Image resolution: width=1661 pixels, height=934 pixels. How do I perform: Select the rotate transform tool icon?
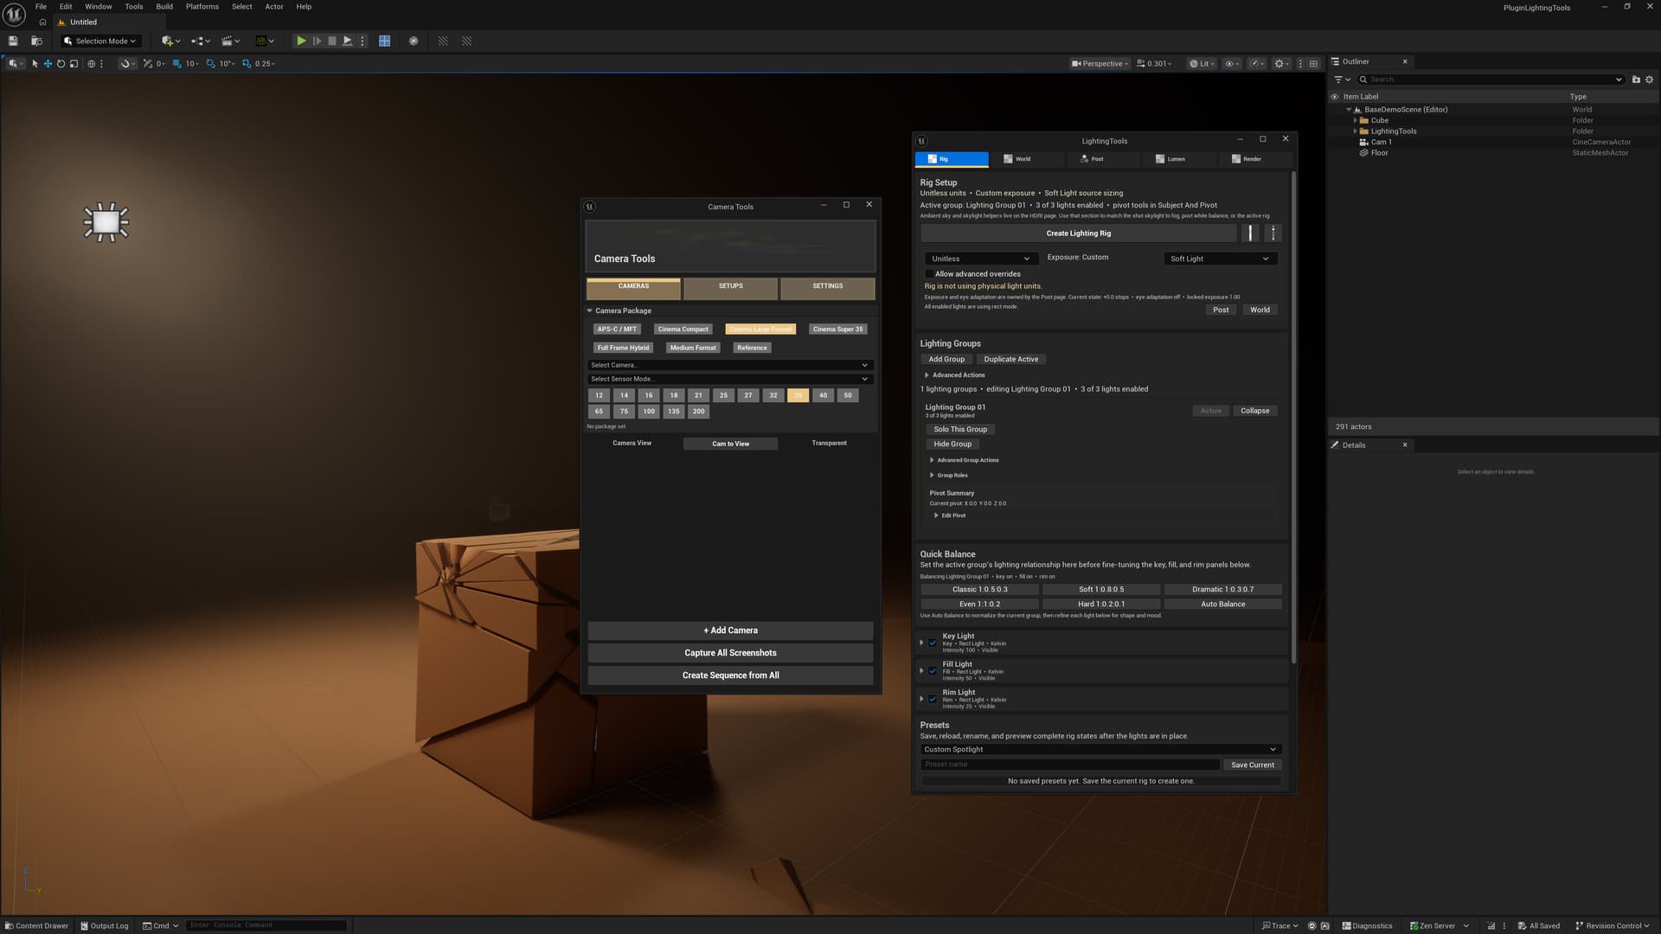tap(61, 63)
